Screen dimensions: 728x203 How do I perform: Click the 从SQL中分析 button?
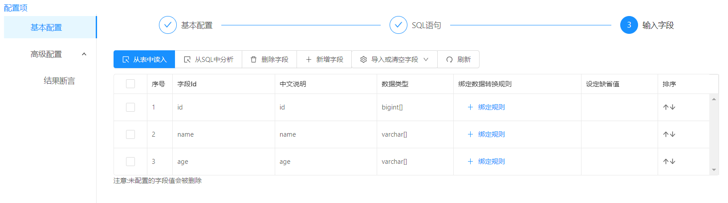[208, 59]
